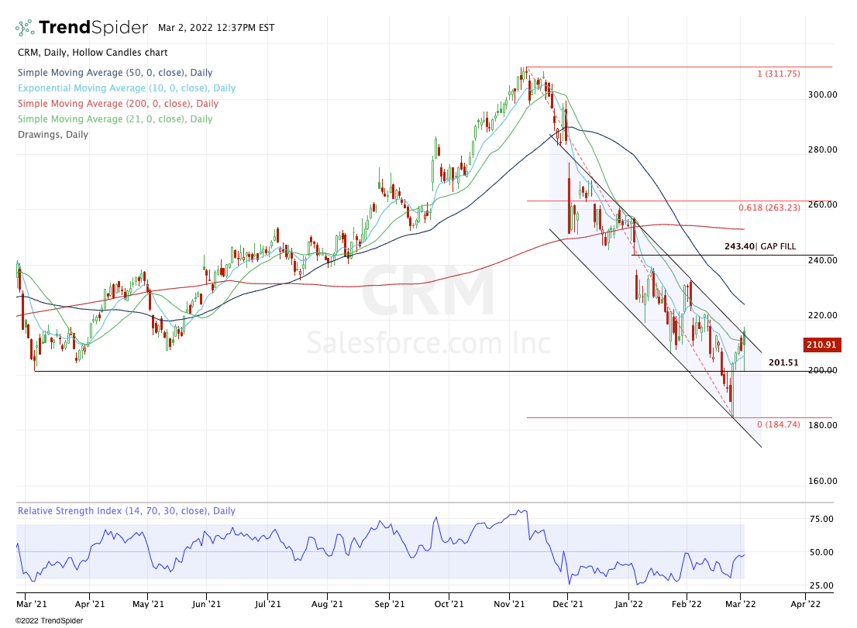857x628 pixels.
Task: Select the Simple Moving Average (200) legend entry
Action: (x=118, y=103)
